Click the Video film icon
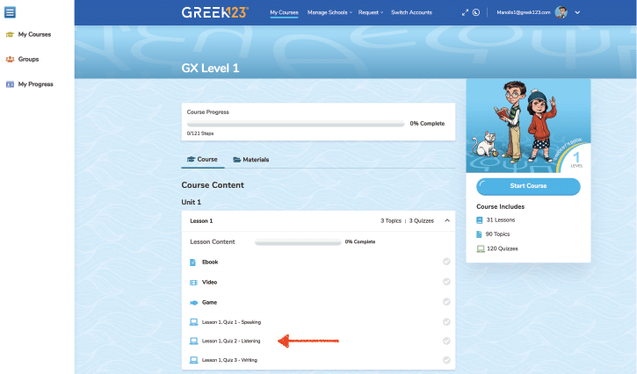 tap(193, 283)
